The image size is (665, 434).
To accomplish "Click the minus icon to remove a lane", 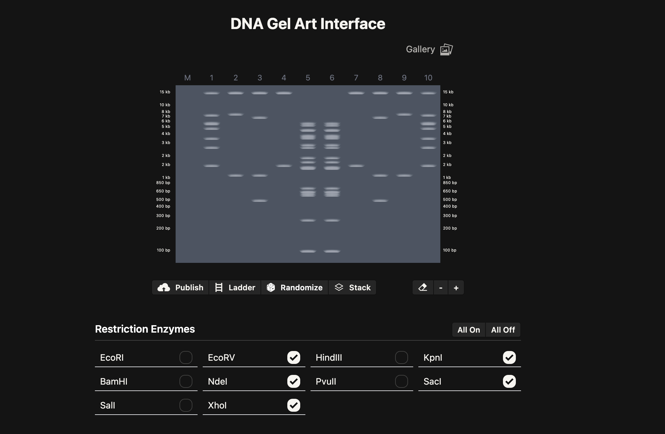I will pos(441,287).
